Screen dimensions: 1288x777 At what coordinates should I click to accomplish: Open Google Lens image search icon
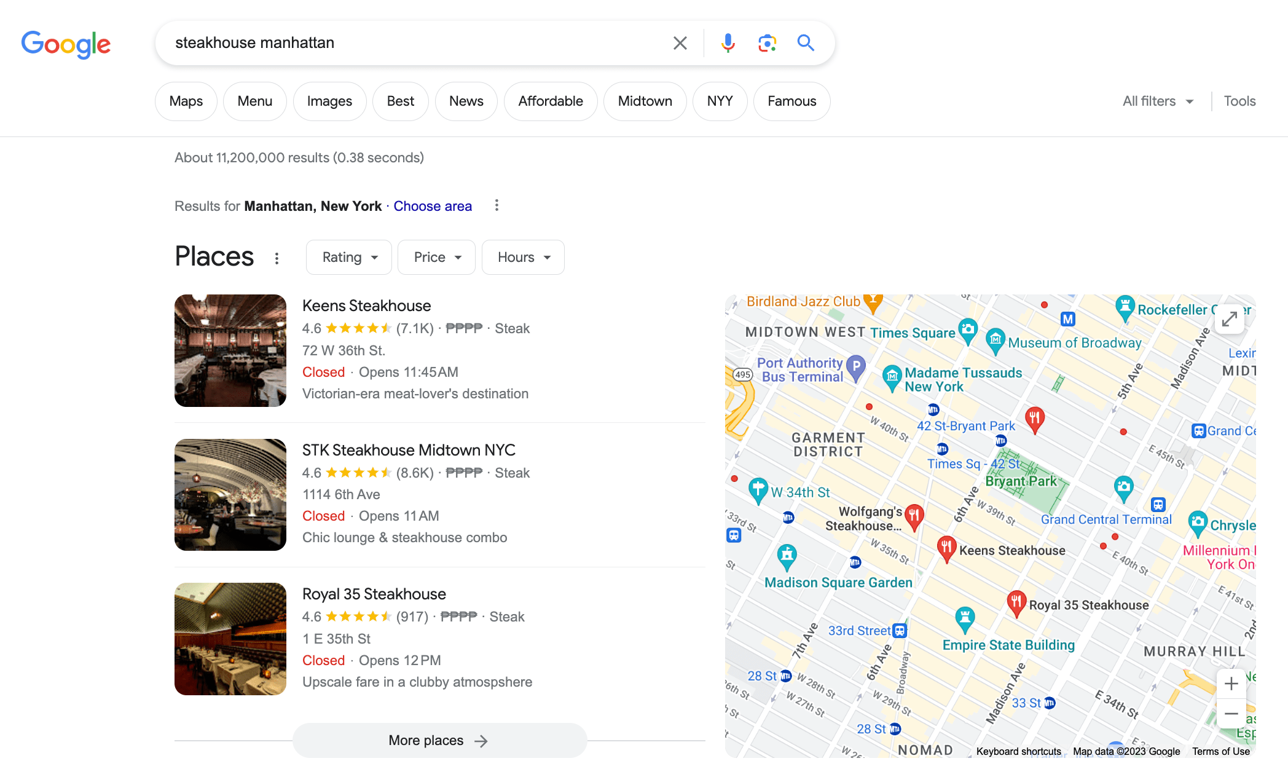pos(767,43)
